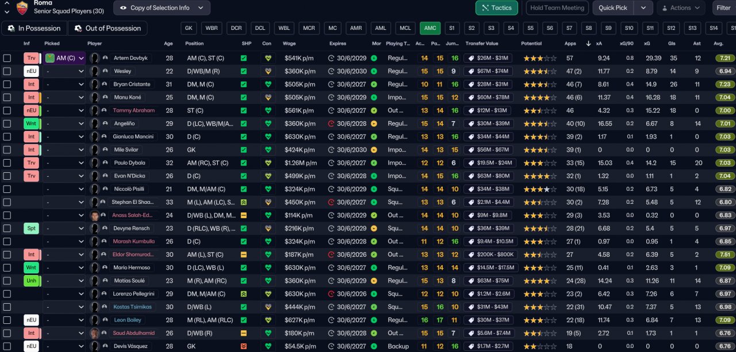Select the MCL position slot
This screenshot has width=736, height=352.
coord(405,28)
